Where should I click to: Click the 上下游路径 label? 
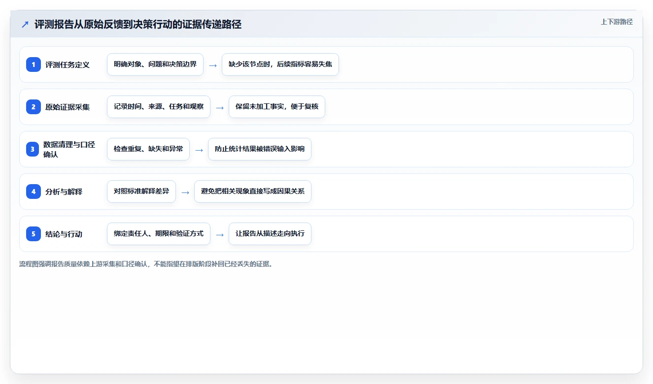click(x=617, y=22)
